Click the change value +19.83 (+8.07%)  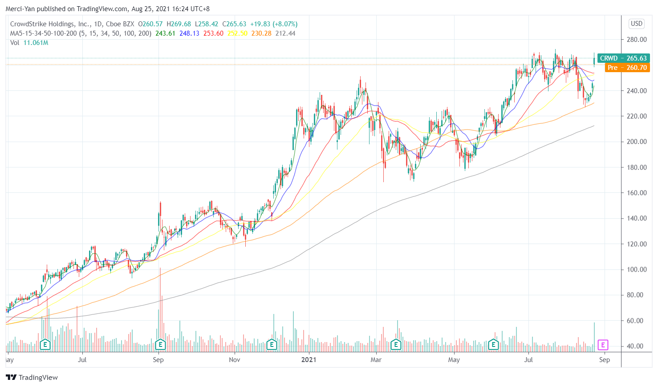[274, 24]
